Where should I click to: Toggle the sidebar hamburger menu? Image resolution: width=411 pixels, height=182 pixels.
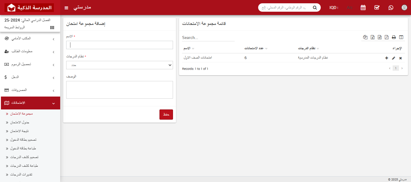(x=66, y=7)
